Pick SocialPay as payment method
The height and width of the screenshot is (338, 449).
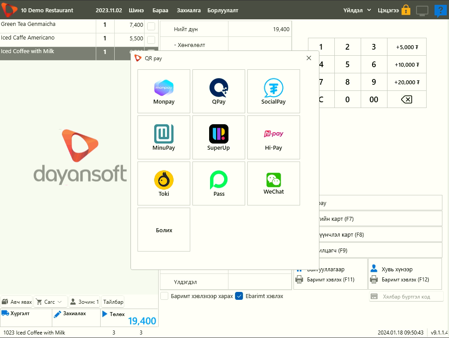273,91
